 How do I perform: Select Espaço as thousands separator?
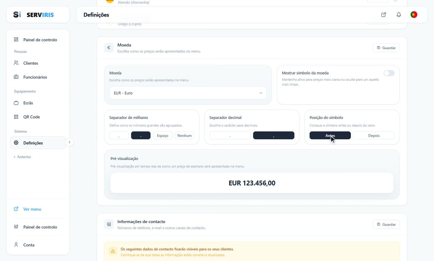click(163, 136)
